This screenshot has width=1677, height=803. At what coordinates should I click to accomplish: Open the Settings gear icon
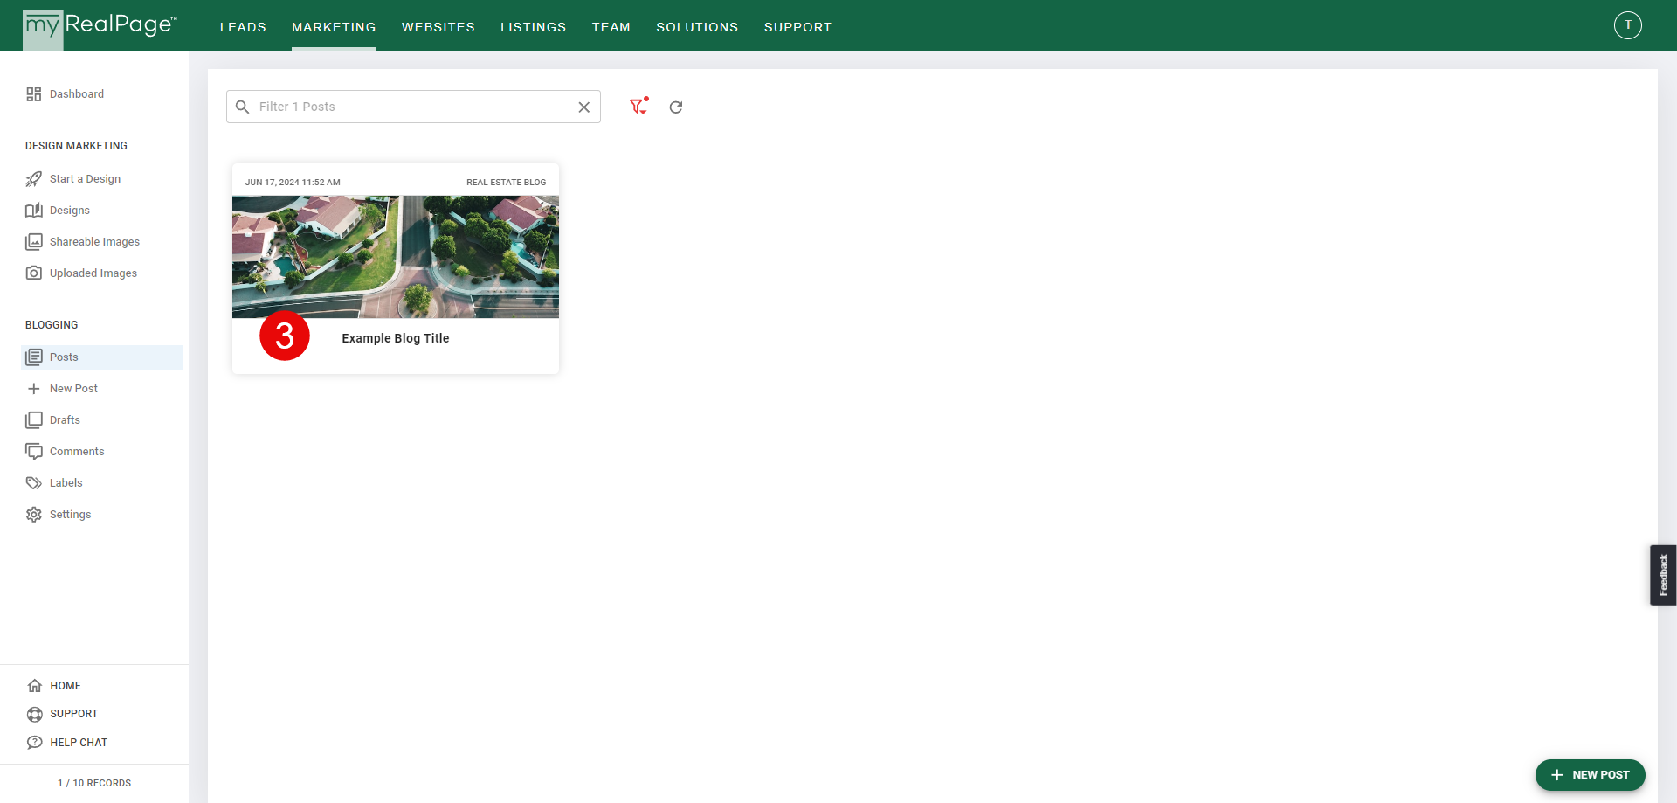[x=34, y=515]
